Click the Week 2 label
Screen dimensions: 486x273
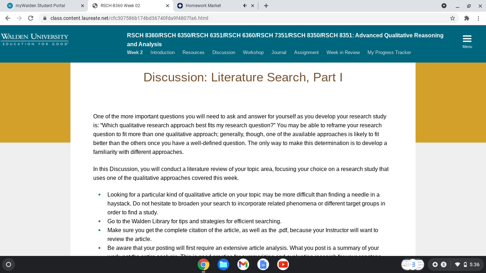click(135, 52)
